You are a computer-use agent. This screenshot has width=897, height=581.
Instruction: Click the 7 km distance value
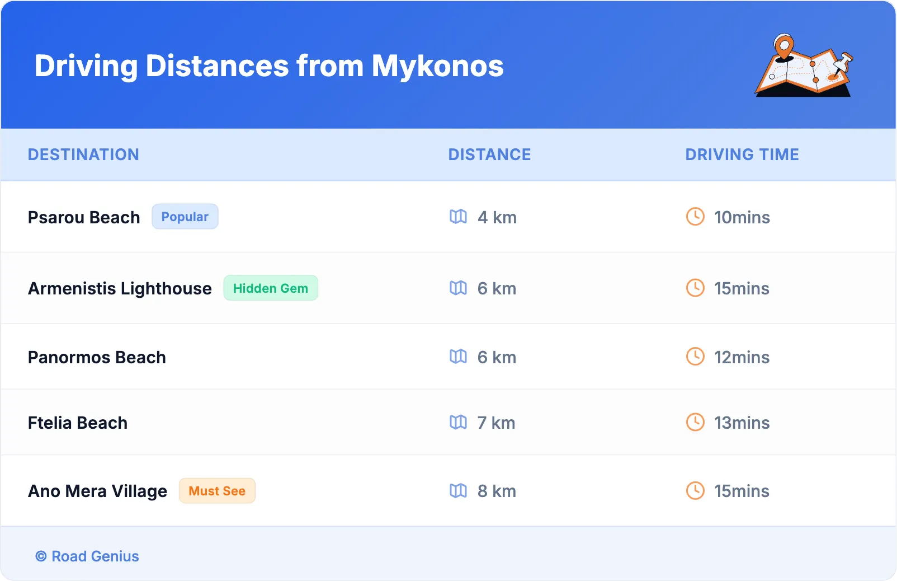(x=497, y=423)
